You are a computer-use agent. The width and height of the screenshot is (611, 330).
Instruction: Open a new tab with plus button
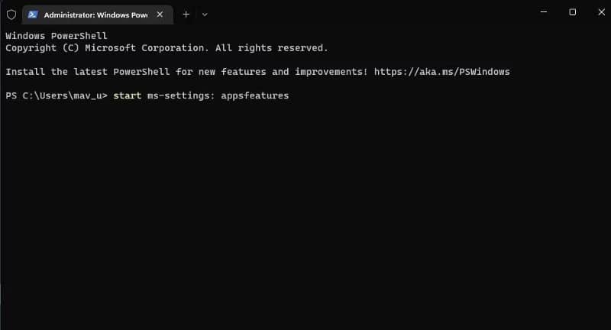tap(186, 14)
